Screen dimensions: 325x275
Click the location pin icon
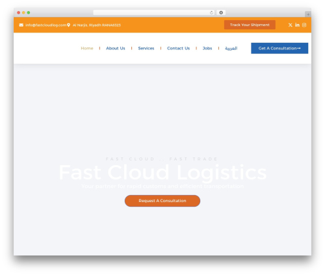(68, 25)
